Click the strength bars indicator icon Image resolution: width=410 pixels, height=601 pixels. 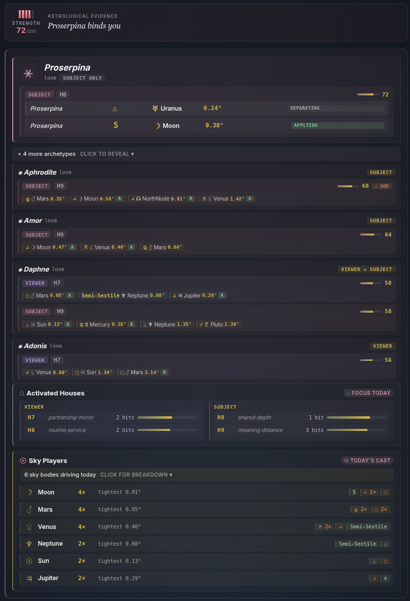[x=26, y=14]
